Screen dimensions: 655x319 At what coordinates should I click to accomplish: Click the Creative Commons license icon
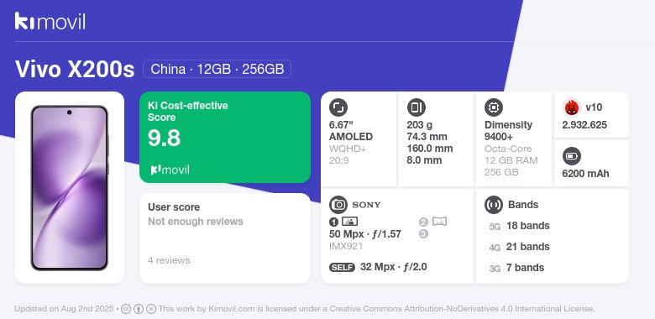[x=126, y=309]
